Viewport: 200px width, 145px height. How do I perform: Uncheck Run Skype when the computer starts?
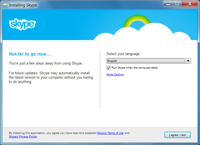coord(109,68)
